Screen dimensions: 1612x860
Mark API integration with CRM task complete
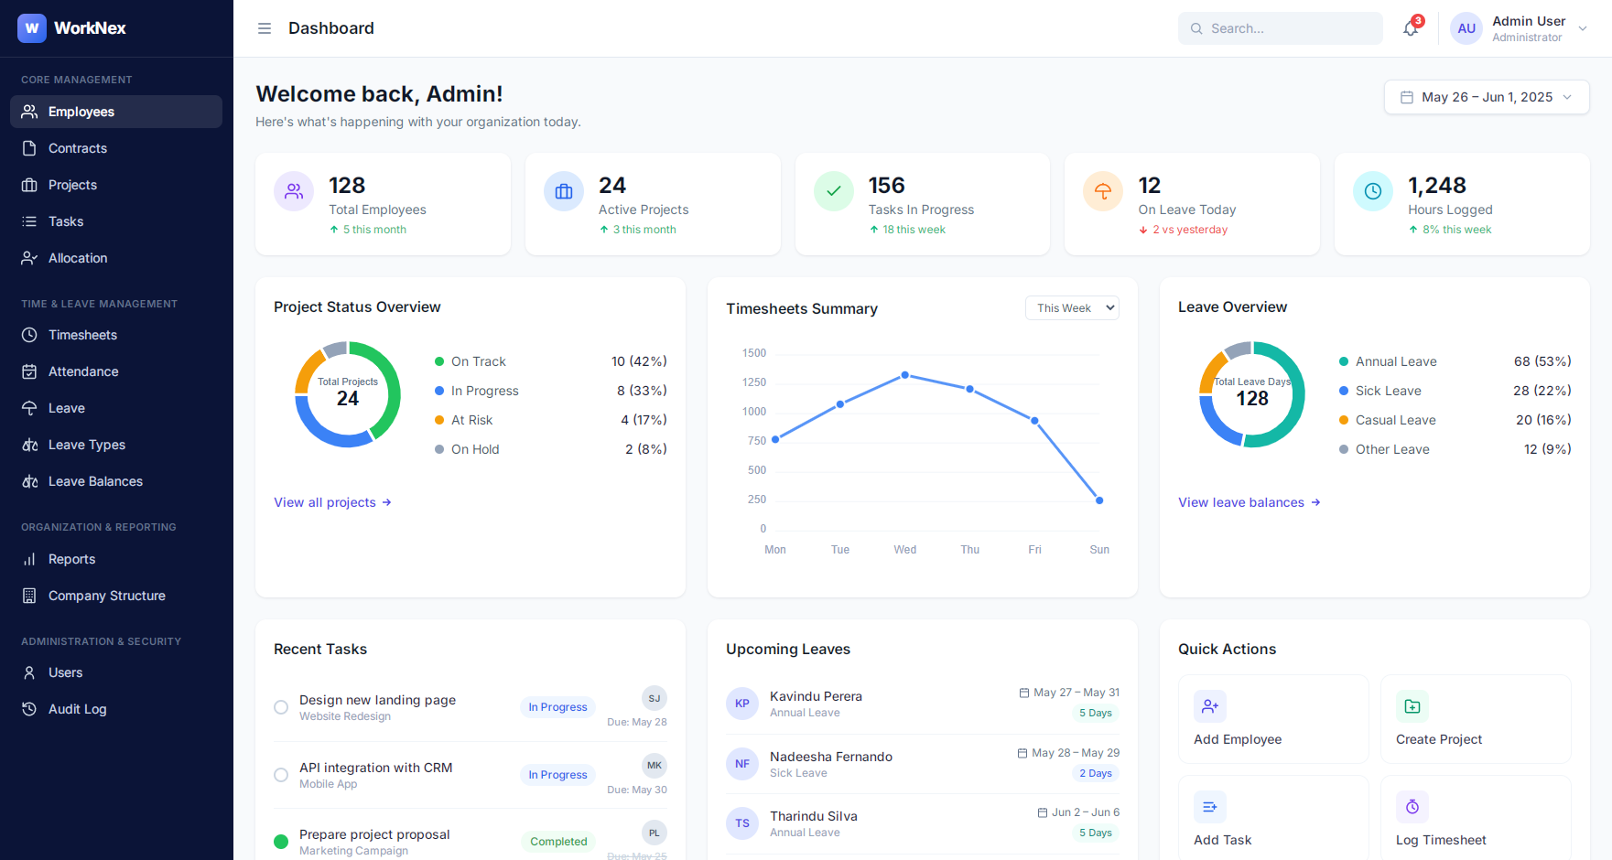[281, 775]
